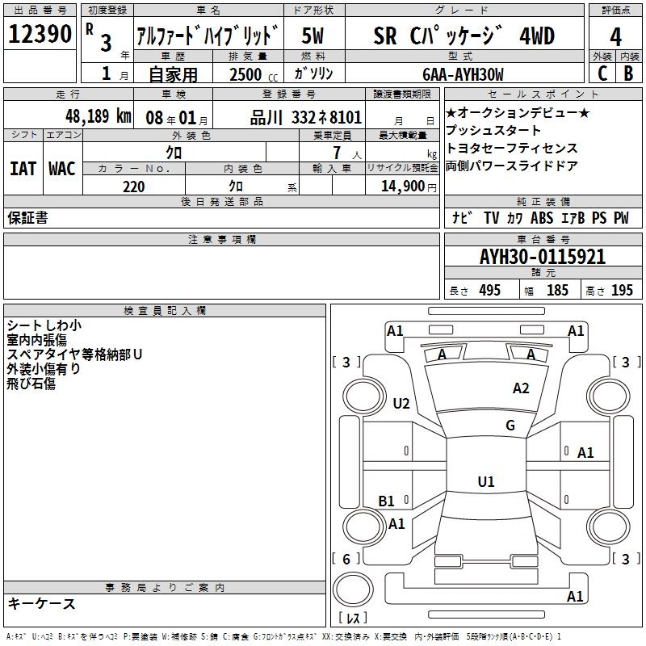The width and height of the screenshot is (646, 646).
Task: Select the car name アルファードハイブリッド
Action: (x=208, y=36)
